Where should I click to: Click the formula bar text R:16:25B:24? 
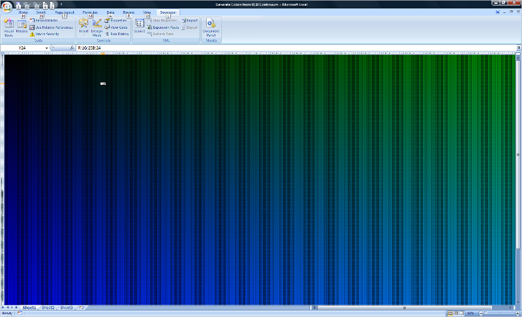coord(89,48)
